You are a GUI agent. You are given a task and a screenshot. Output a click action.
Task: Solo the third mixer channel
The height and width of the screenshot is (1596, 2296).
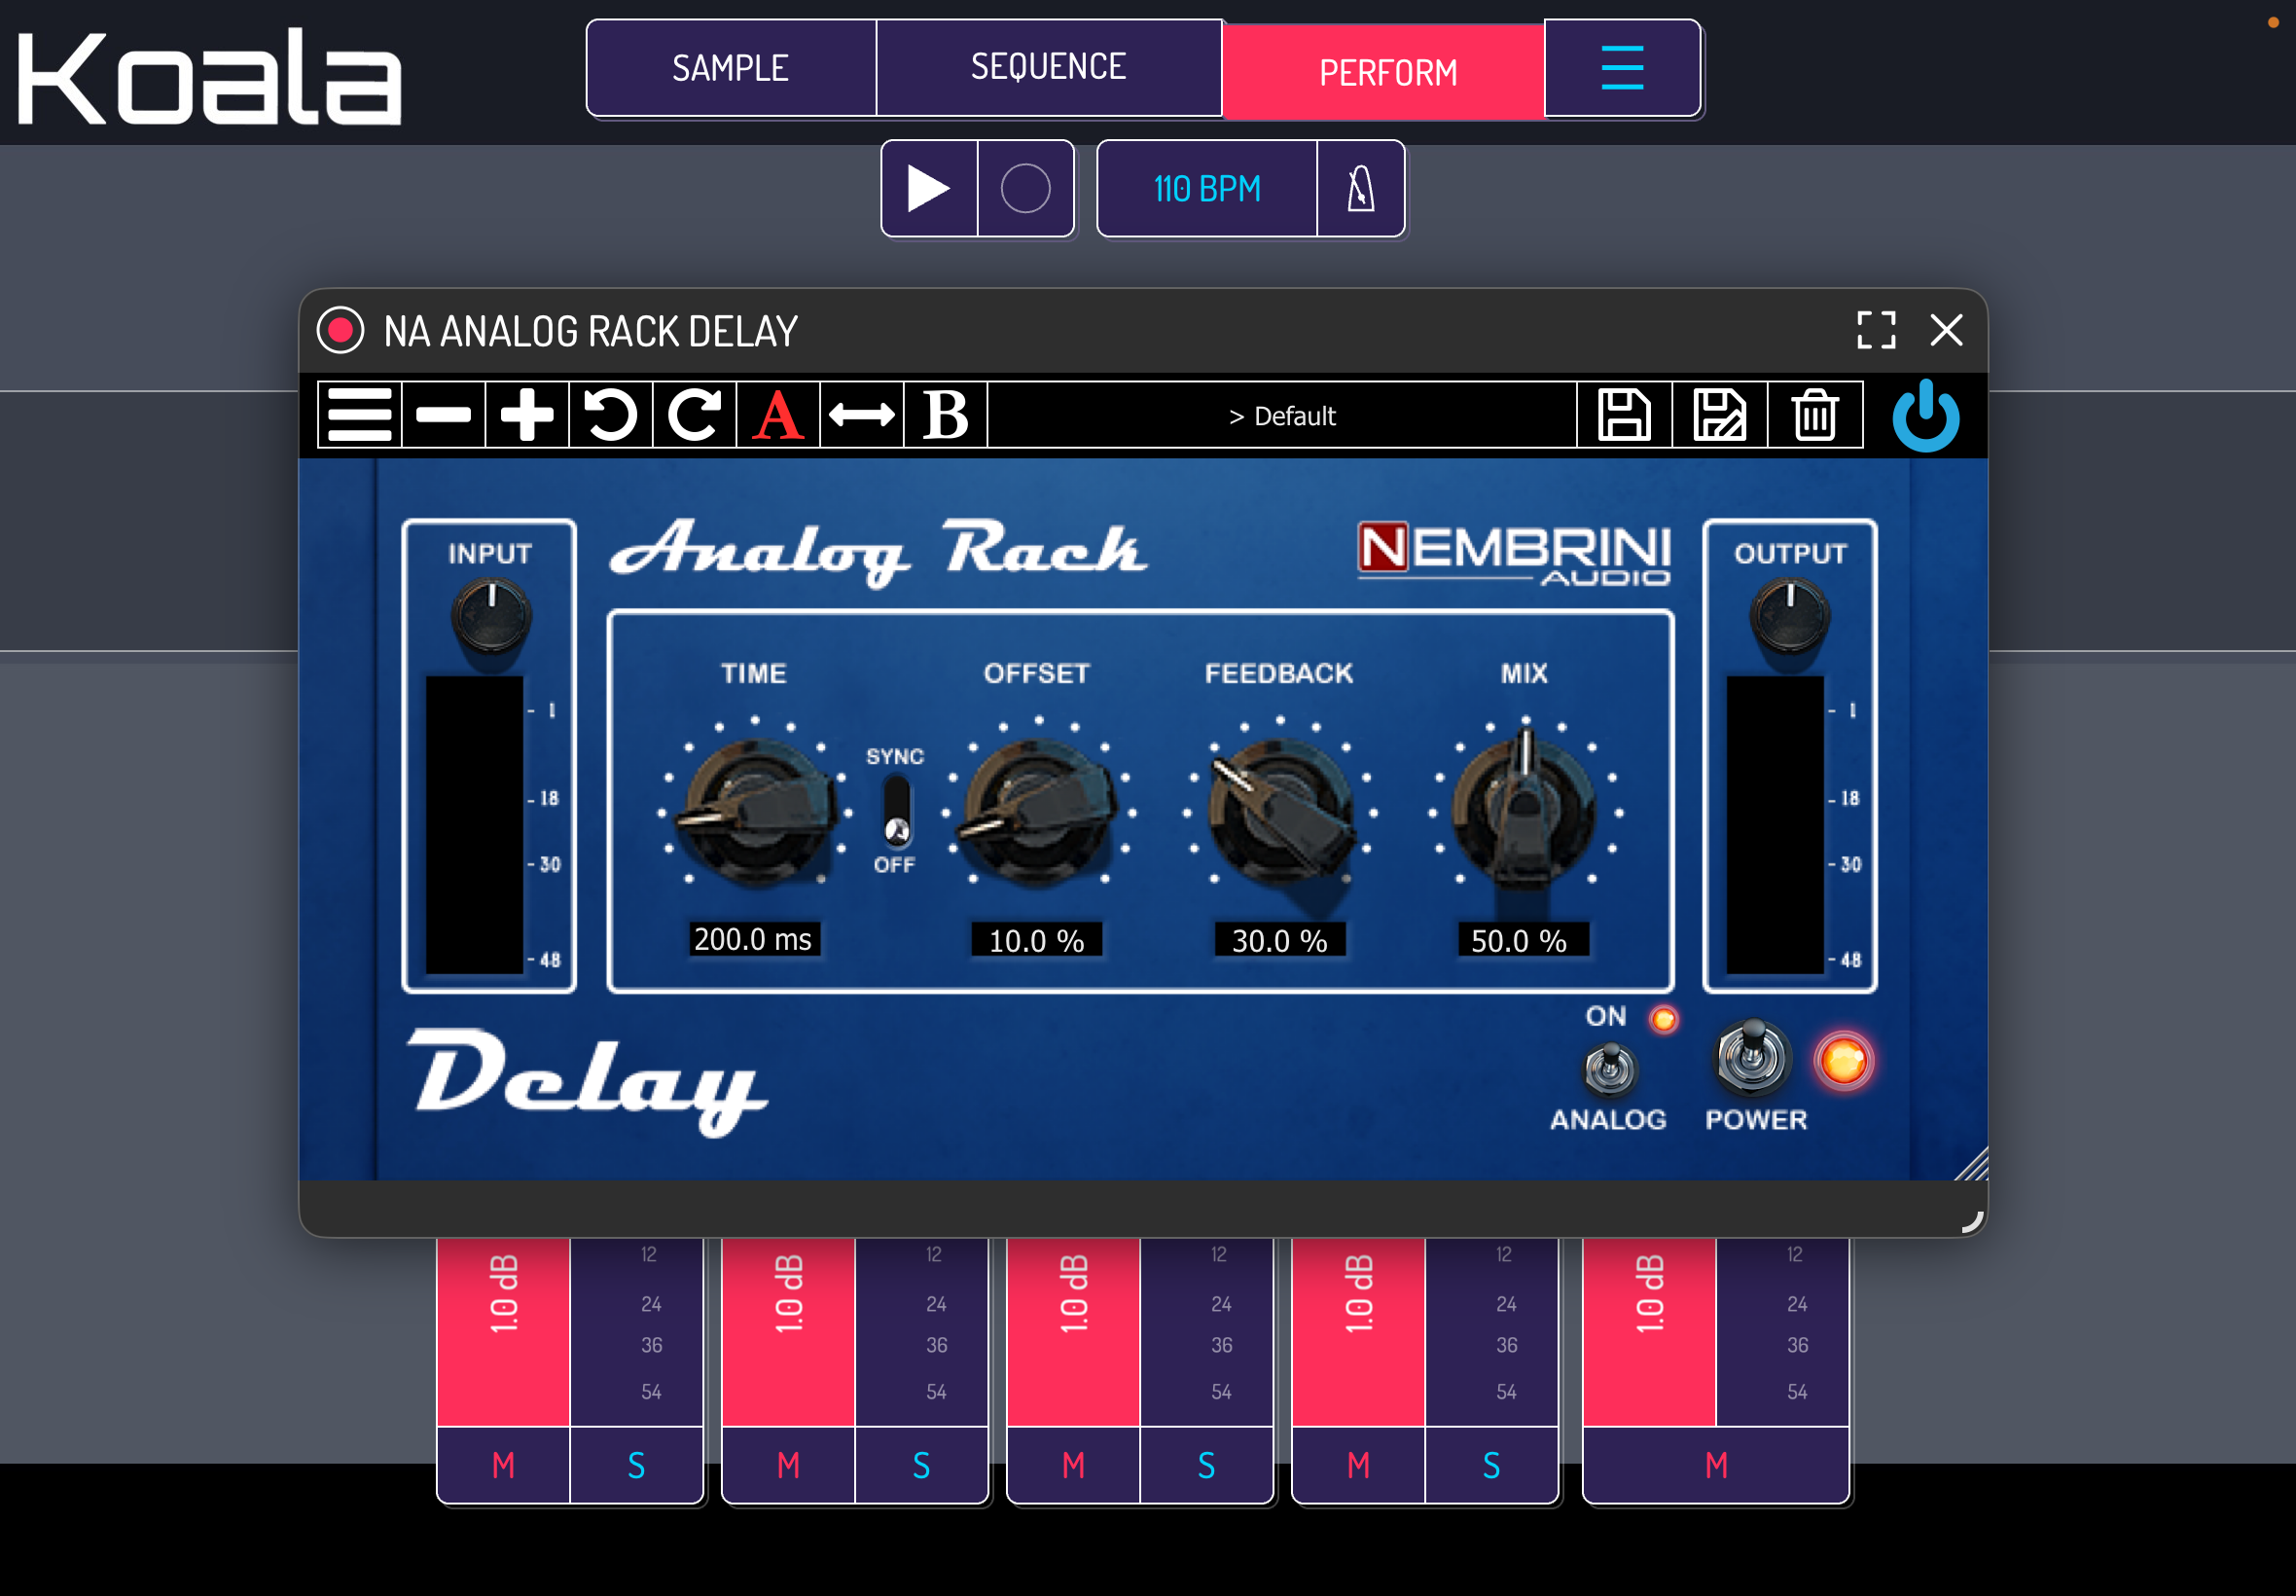1206,1465
